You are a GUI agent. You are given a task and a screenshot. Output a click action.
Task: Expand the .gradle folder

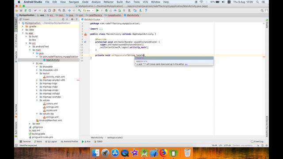click(23, 26)
